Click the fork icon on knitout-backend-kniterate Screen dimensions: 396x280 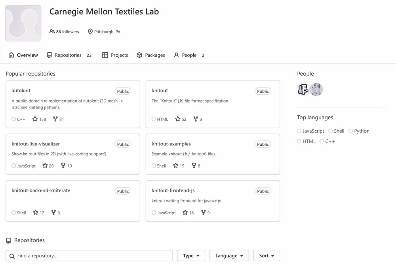pyautogui.click(x=53, y=213)
